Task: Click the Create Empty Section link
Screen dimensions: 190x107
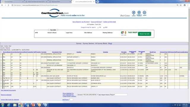Action: pos(69,96)
